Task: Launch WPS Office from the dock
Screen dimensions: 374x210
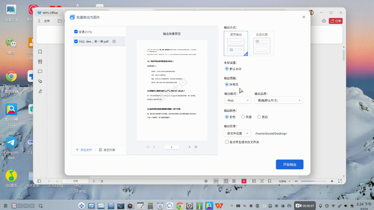Action: pos(219,205)
